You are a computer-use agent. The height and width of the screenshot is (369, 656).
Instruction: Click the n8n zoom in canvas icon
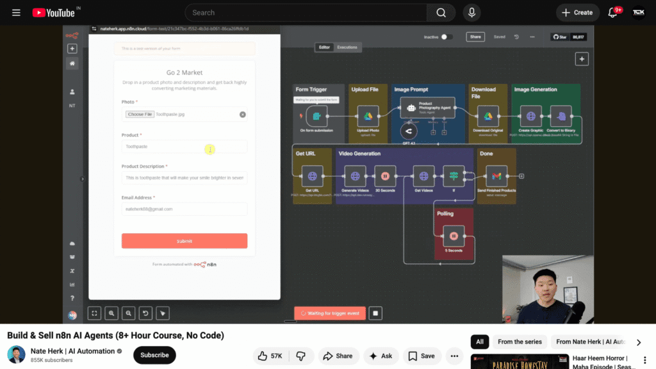point(111,313)
